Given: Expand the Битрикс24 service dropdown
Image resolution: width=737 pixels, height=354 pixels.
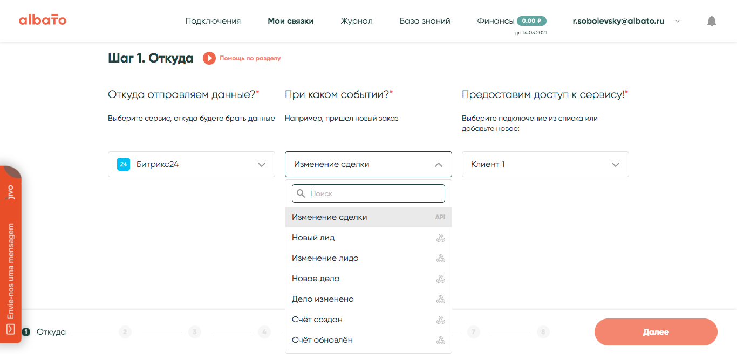Looking at the screenshot, I should click(x=262, y=164).
